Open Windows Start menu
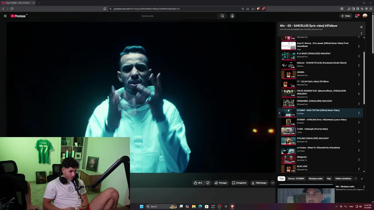This screenshot has height=210, width=374. point(141,206)
